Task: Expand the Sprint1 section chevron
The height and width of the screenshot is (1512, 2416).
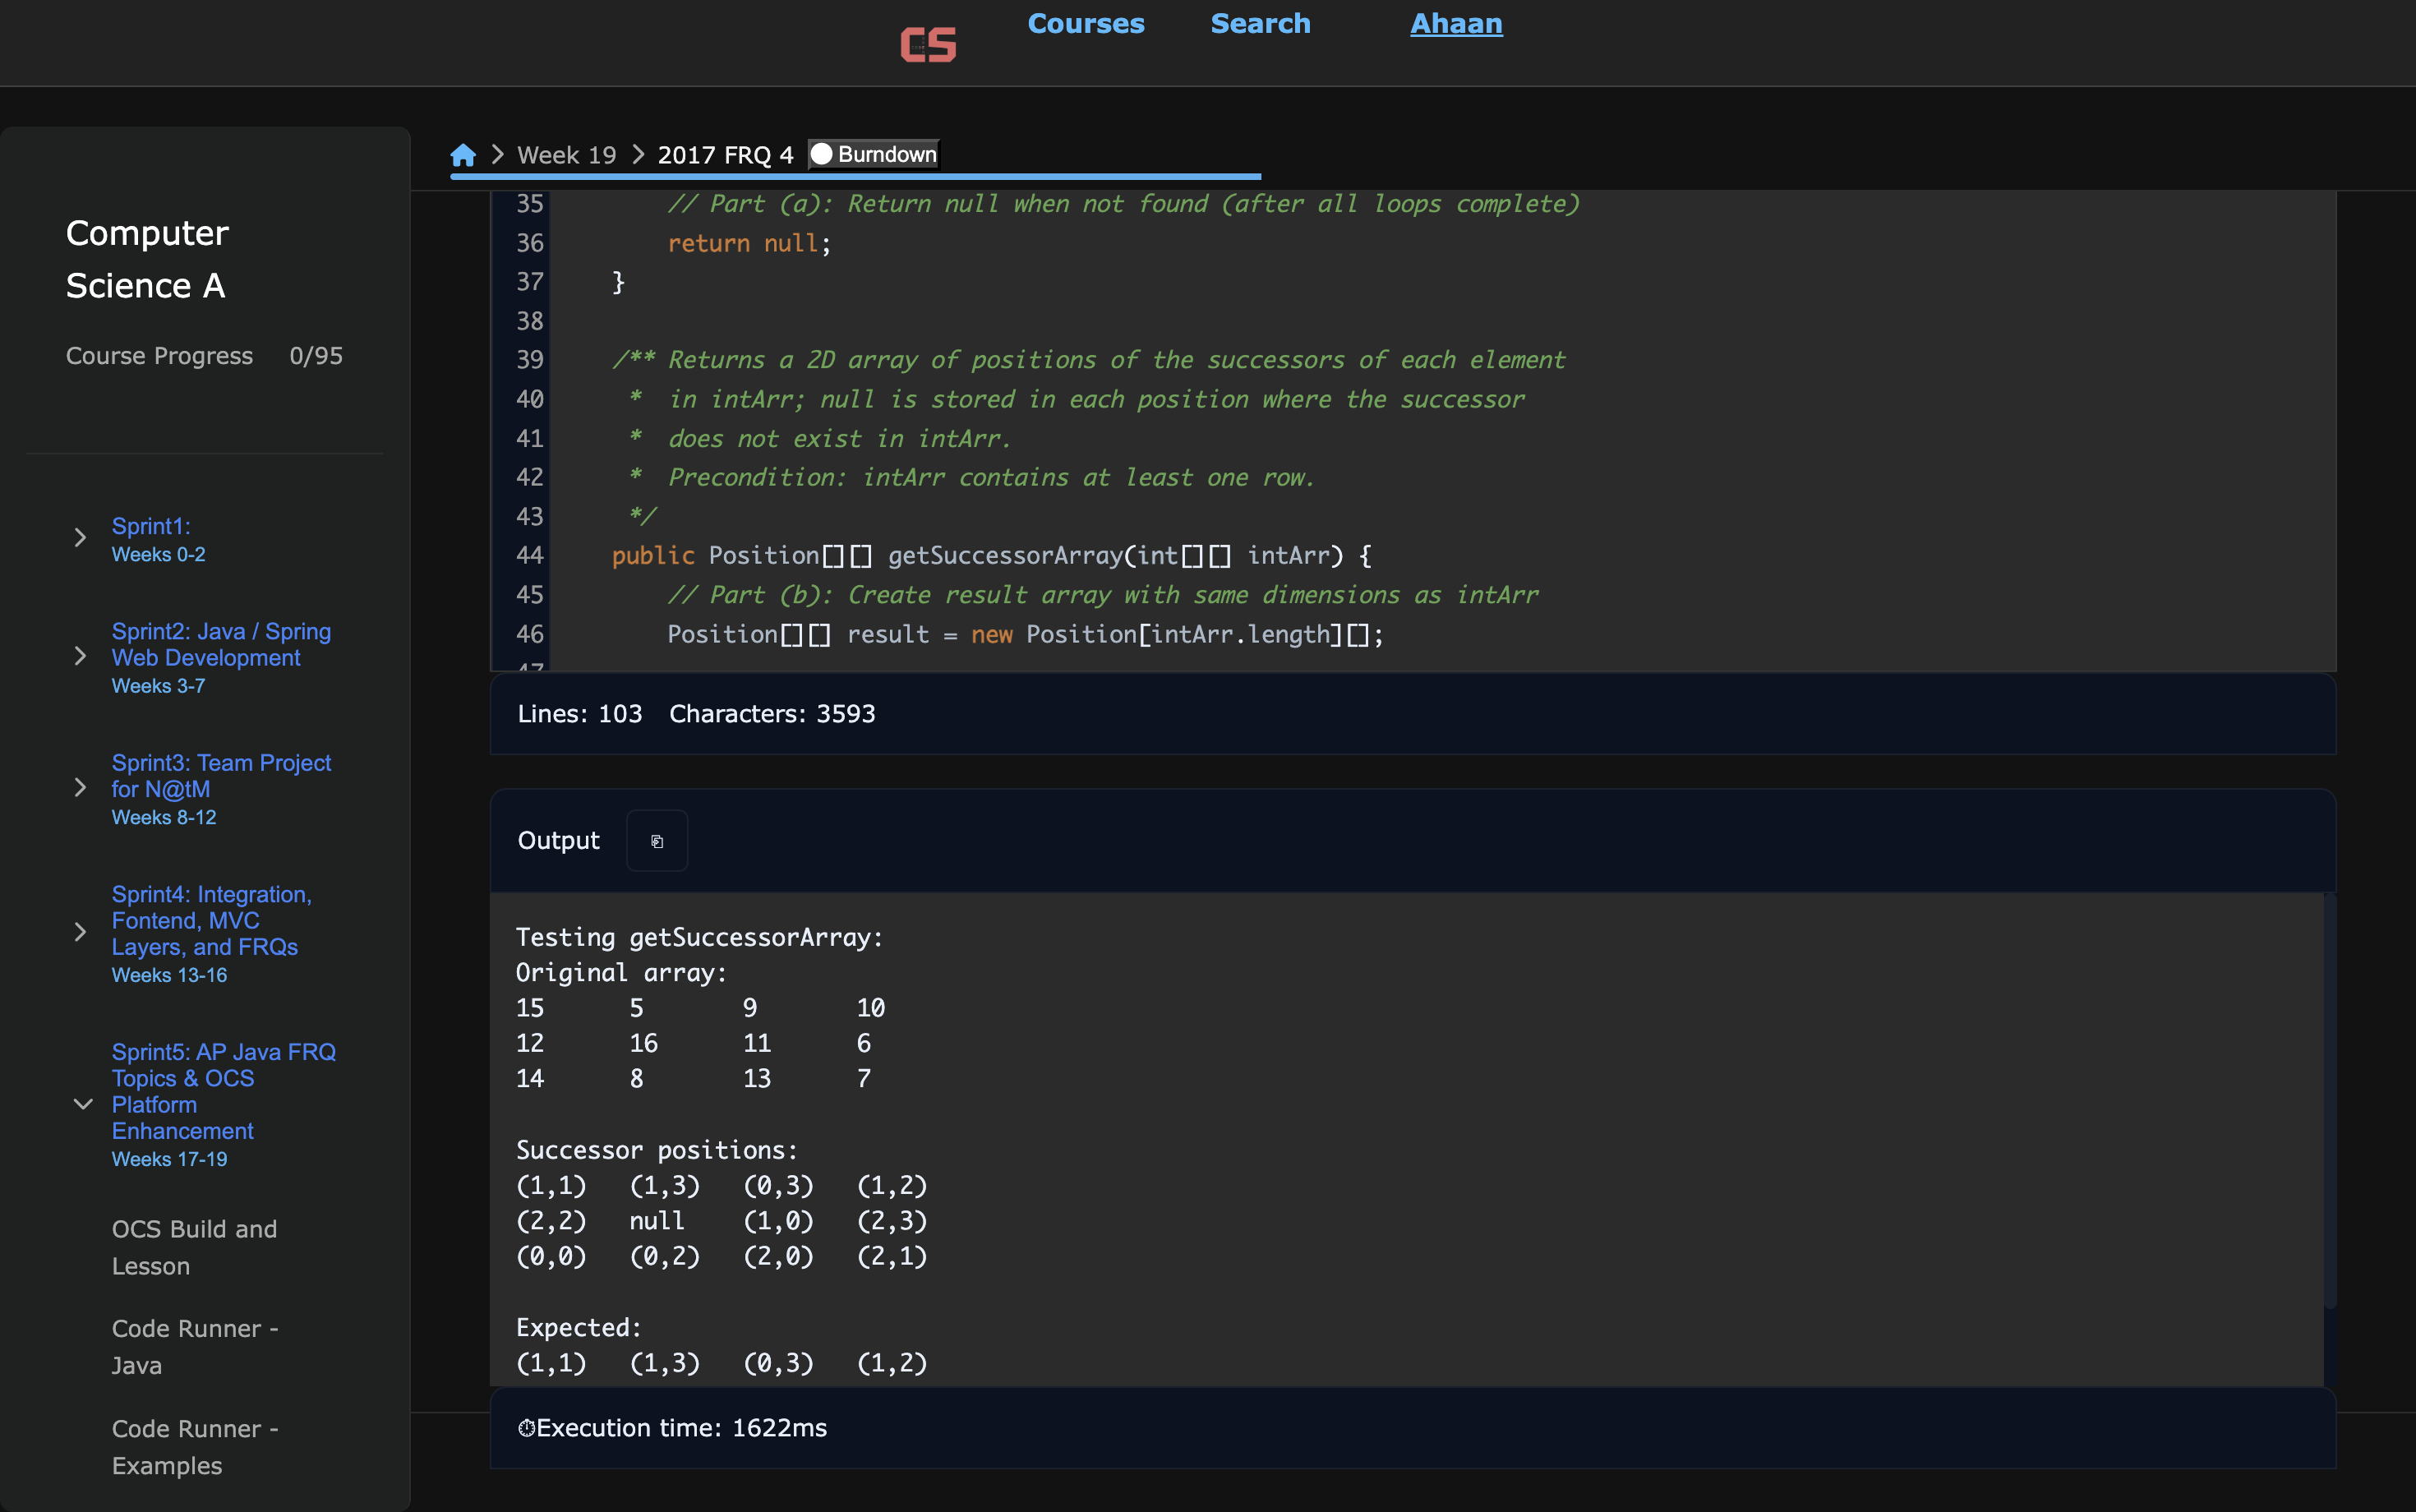Action: (x=81, y=538)
